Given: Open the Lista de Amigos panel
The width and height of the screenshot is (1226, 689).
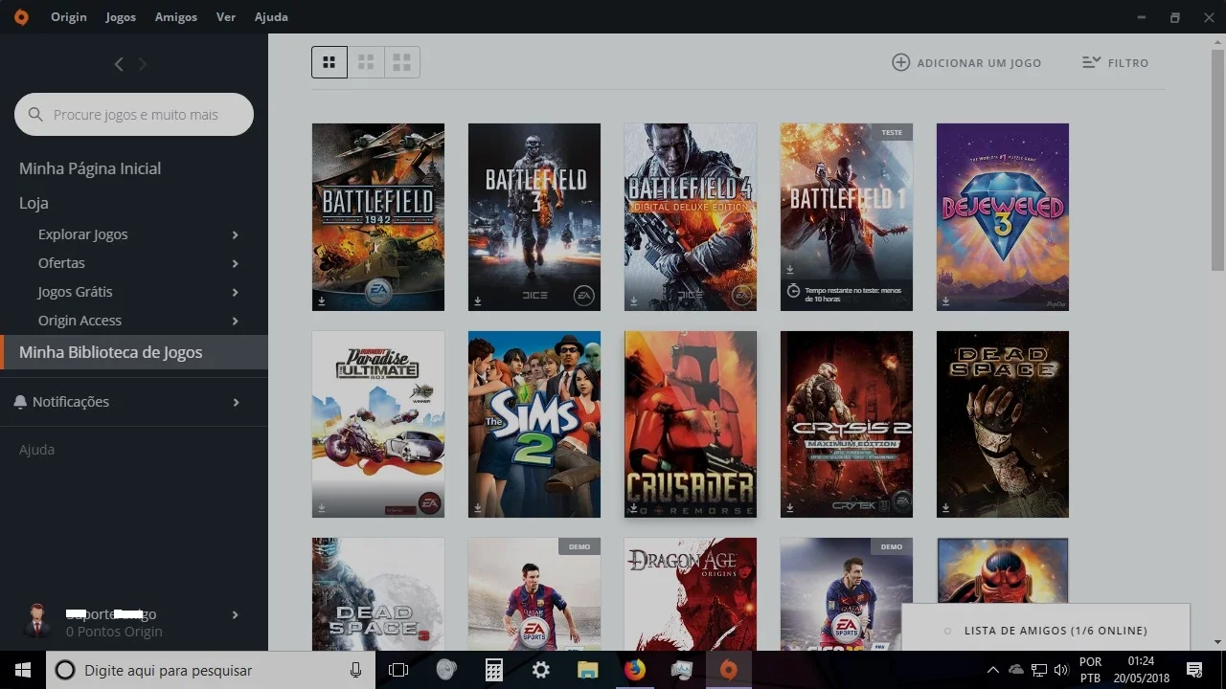Looking at the screenshot, I should click(x=1046, y=630).
